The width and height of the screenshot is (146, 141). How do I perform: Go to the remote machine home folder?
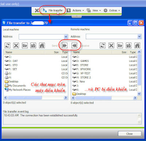(137, 45)
